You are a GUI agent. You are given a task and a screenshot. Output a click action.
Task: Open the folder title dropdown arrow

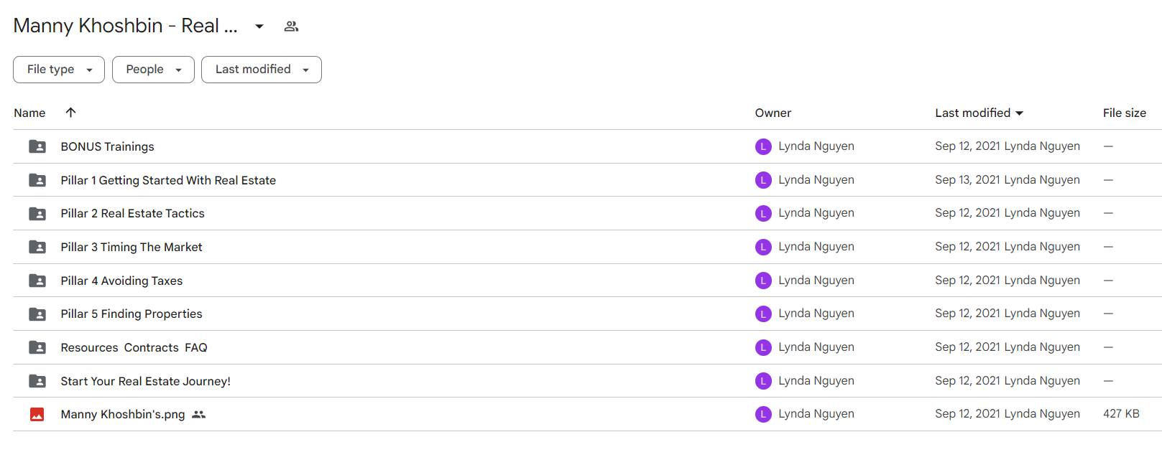[x=259, y=27]
